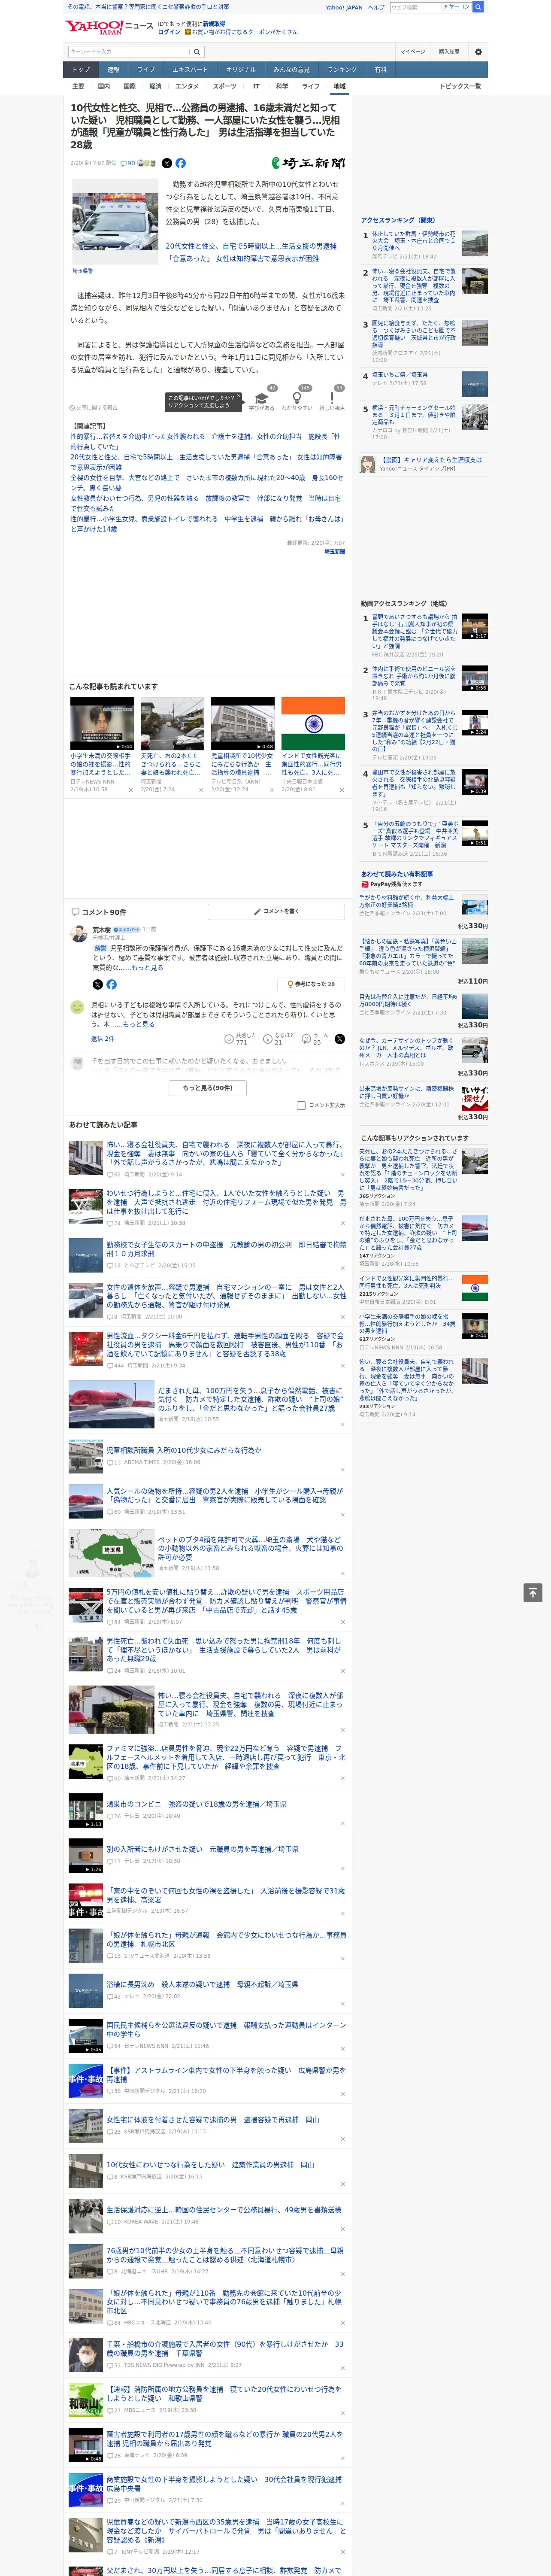This screenshot has width=551, height=2576.
Task: Select the 速報 navigation tab
Action: (x=113, y=70)
